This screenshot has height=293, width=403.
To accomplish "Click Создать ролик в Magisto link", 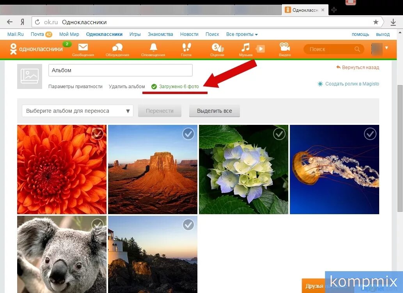I will coord(348,84).
